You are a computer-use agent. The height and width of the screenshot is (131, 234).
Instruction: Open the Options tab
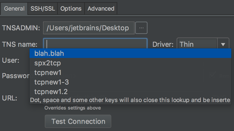(x=71, y=9)
